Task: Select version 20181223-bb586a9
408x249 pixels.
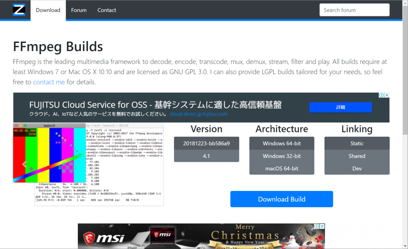Action: click(207, 143)
